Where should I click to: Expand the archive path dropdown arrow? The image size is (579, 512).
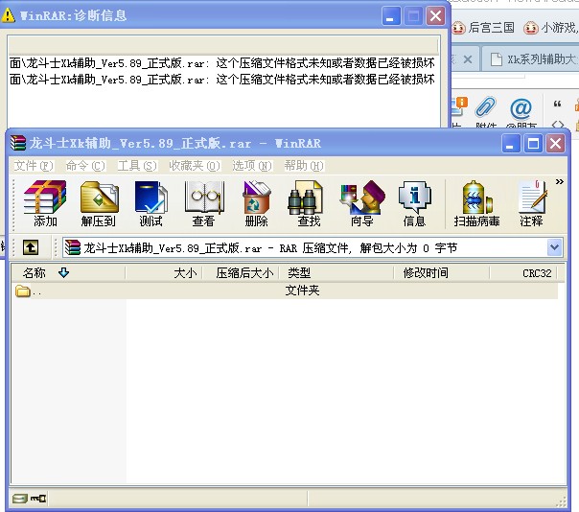pyautogui.click(x=555, y=247)
